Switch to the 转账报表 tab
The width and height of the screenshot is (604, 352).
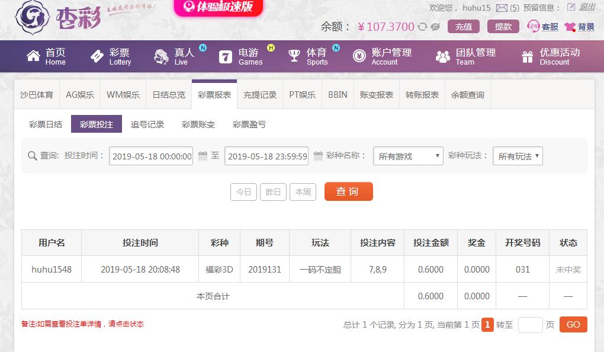click(422, 94)
